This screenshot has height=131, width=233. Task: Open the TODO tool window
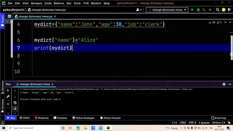(x=25, y=118)
